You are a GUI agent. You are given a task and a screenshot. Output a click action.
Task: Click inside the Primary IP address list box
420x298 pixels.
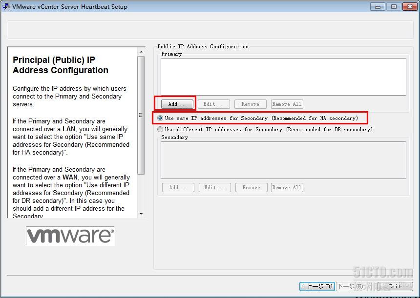click(283, 77)
